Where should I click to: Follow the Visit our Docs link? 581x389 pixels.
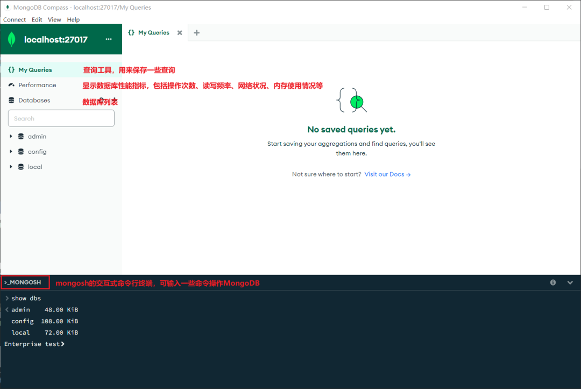[x=387, y=174]
